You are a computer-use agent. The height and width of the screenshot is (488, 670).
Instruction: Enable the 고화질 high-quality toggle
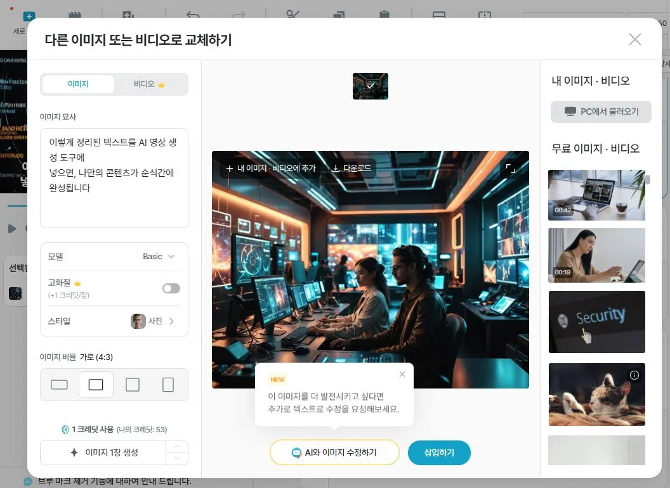(x=171, y=288)
